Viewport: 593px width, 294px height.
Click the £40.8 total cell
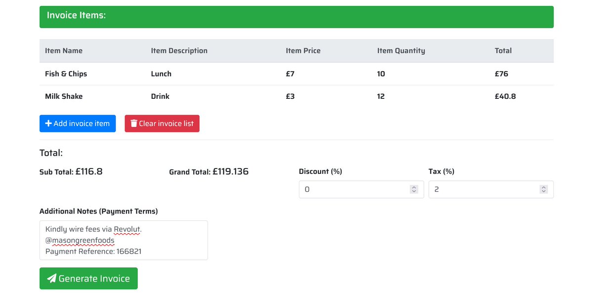[x=505, y=96]
